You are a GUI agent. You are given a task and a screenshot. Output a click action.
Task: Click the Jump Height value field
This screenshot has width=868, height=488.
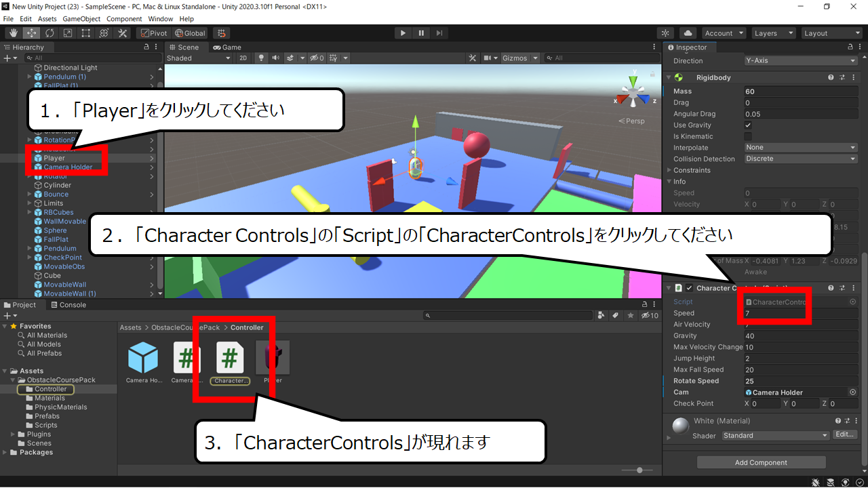[x=801, y=359]
